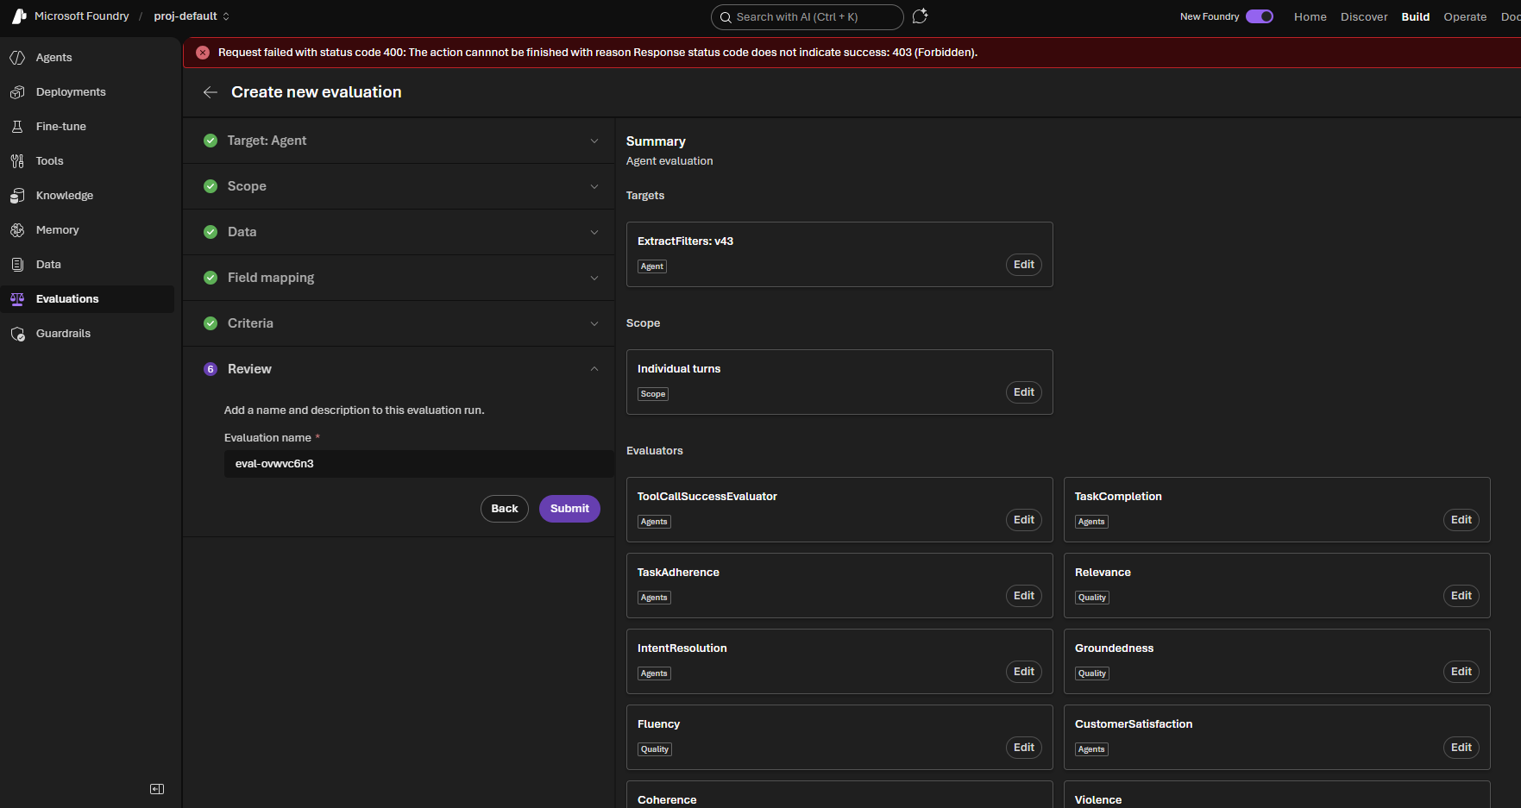
Task: Open the Deployments sidebar icon
Action: pyautogui.click(x=17, y=92)
